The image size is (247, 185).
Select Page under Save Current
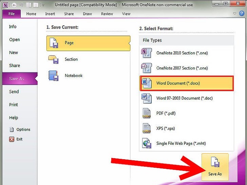[x=88, y=43]
